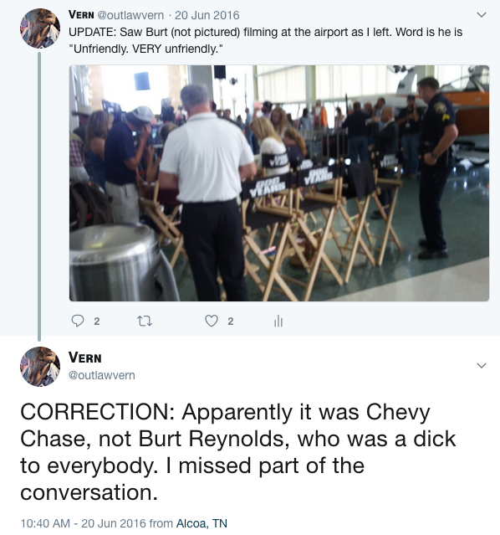The width and height of the screenshot is (500, 535).
Task: Click the reply count number 2
Action: (x=97, y=321)
